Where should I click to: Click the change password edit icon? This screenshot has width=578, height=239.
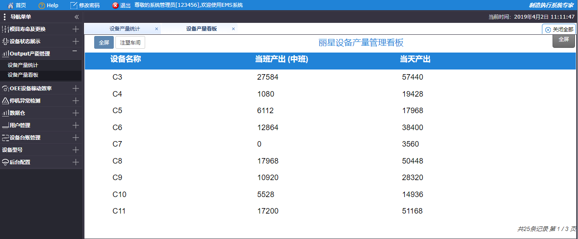pyautogui.click(x=74, y=6)
